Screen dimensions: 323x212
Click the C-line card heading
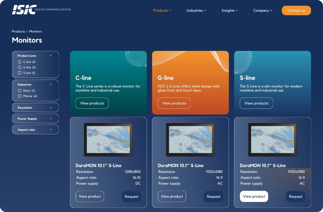tap(83, 78)
